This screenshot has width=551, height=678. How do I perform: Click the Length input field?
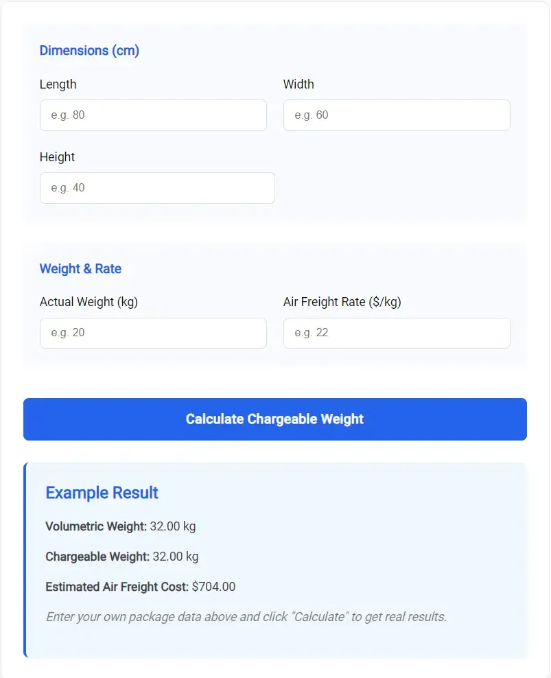point(152,115)
